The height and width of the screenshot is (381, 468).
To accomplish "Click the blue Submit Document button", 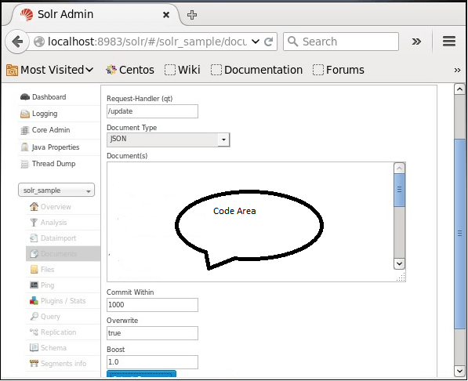I will point(141,373).
